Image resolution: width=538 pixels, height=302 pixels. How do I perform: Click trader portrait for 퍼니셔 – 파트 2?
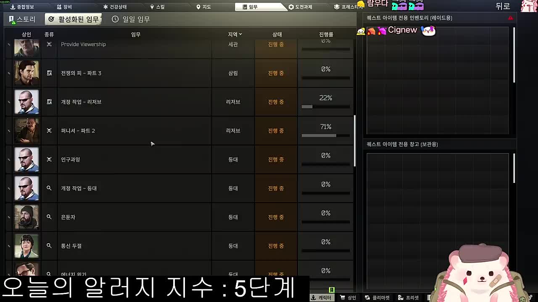[x=26, y=130]
